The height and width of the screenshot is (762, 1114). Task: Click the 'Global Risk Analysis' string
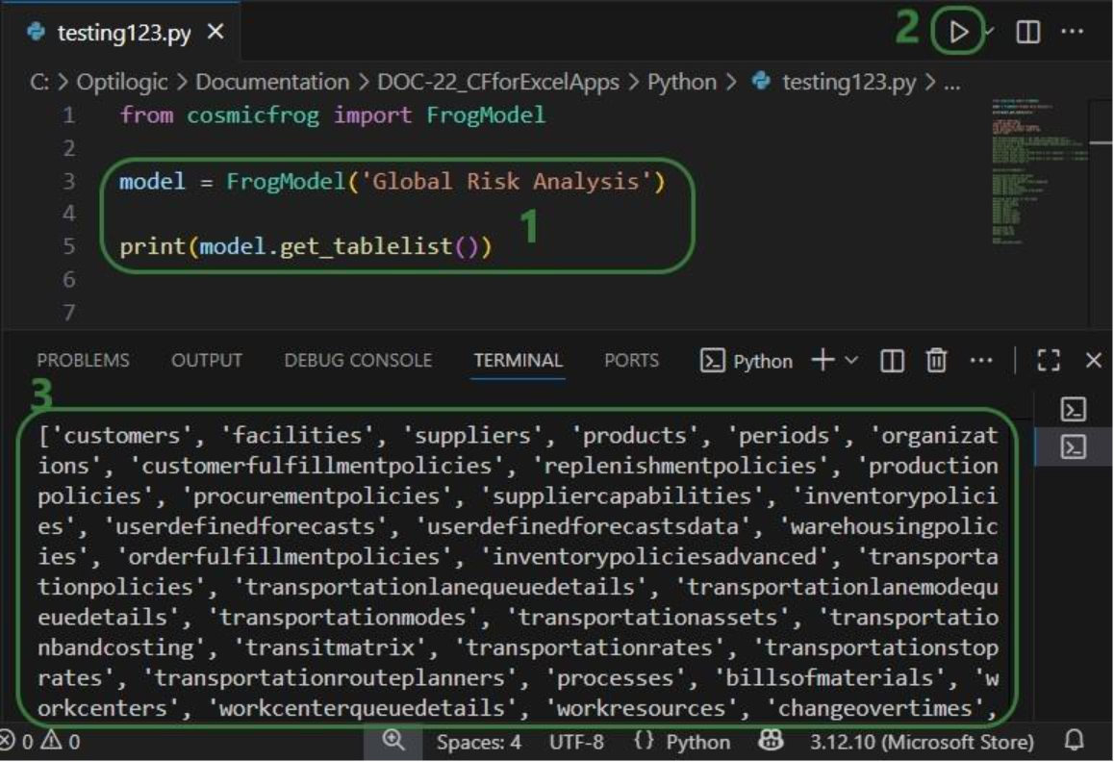click(506, 181)
